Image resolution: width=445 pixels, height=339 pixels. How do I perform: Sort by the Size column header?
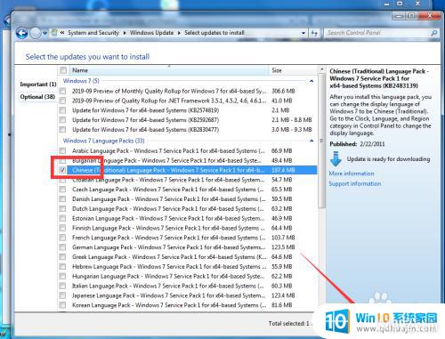coord(293,70)
